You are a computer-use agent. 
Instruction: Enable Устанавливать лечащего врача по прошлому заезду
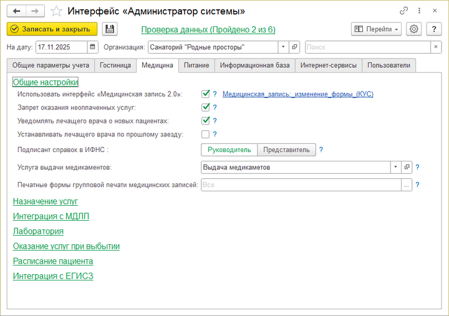pos(205,134)
